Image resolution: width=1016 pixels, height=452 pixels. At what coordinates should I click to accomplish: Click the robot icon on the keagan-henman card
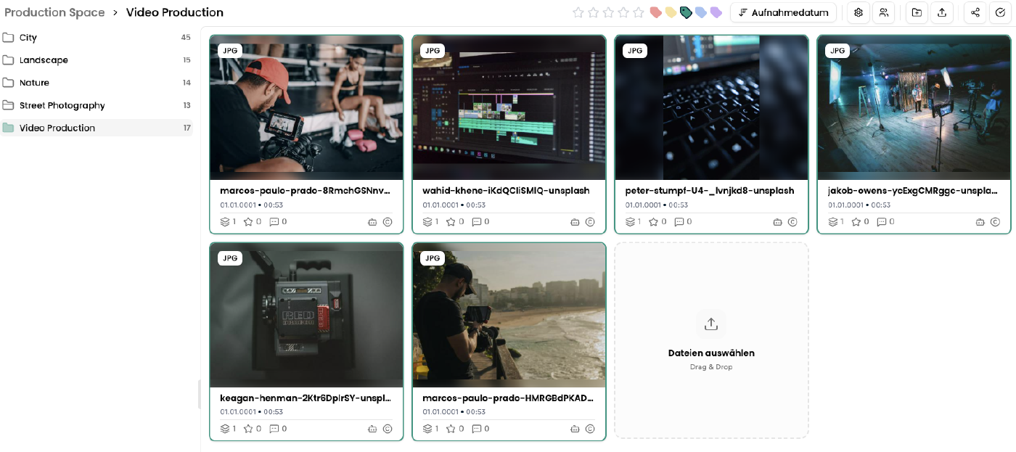click(372, 429)
